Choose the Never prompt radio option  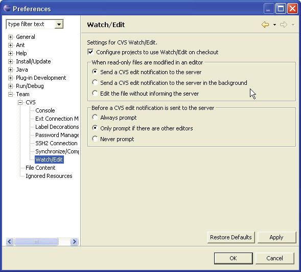pos(95,139)
